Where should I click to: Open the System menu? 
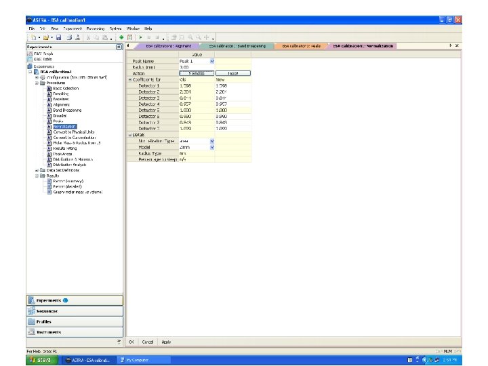(x=115, y=28)
